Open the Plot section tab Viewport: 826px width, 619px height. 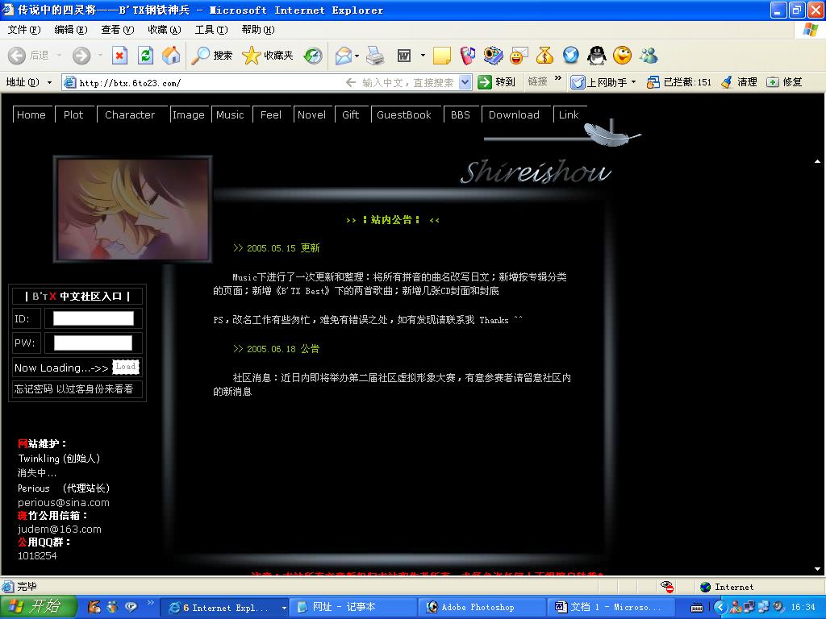tap(73, 114)
